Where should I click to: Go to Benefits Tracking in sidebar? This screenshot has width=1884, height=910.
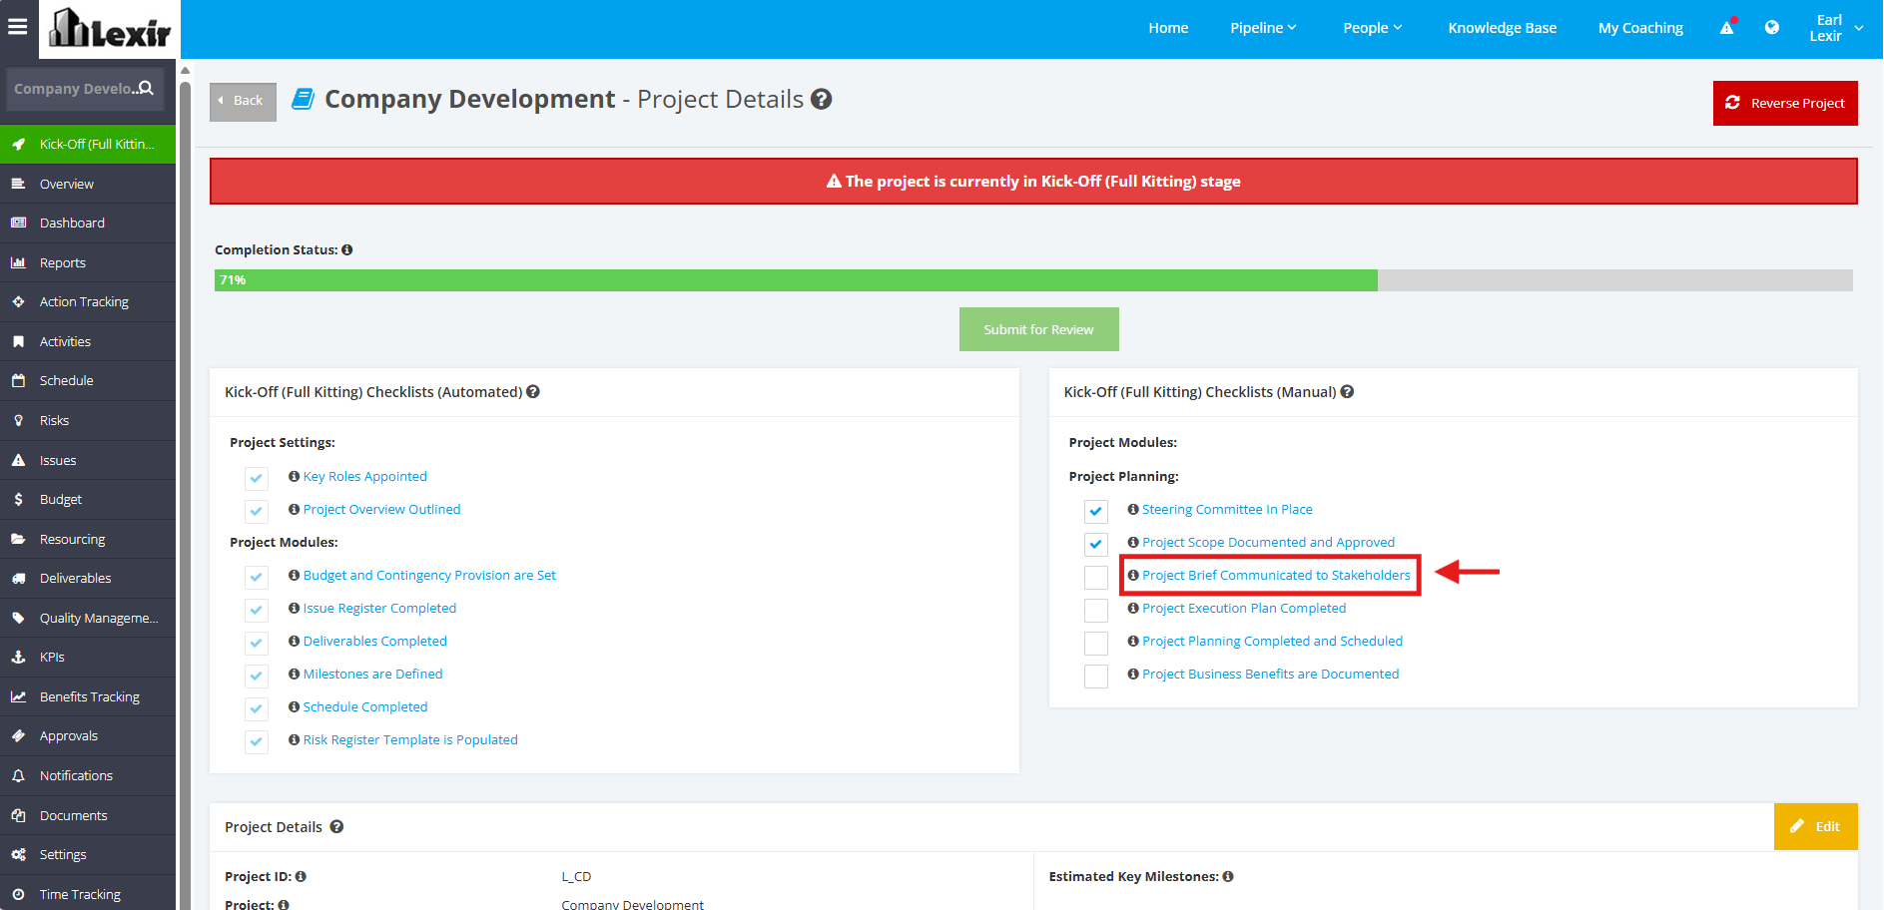pyautogui.click(x=88, y=696)
